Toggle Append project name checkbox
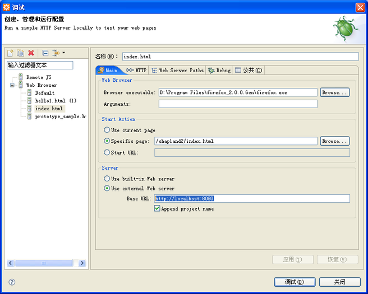 click(157, 208)
